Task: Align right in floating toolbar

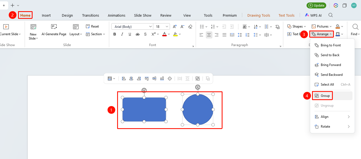Action: pos(139,79)
